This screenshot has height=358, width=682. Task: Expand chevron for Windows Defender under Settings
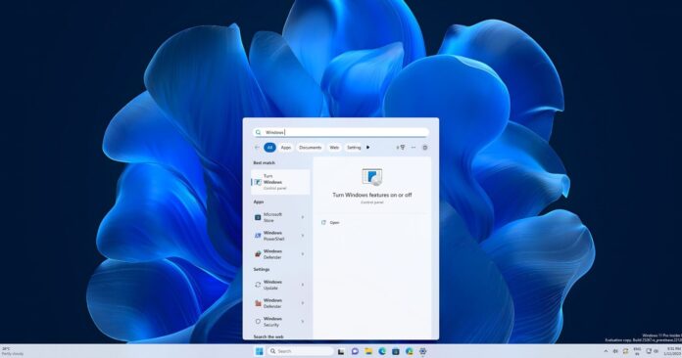click(x=303, y=303)
